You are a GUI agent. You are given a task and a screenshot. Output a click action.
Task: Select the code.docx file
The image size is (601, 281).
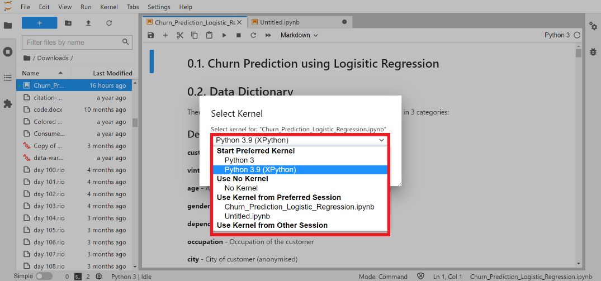pyautogui.click(x=74, y=109)
